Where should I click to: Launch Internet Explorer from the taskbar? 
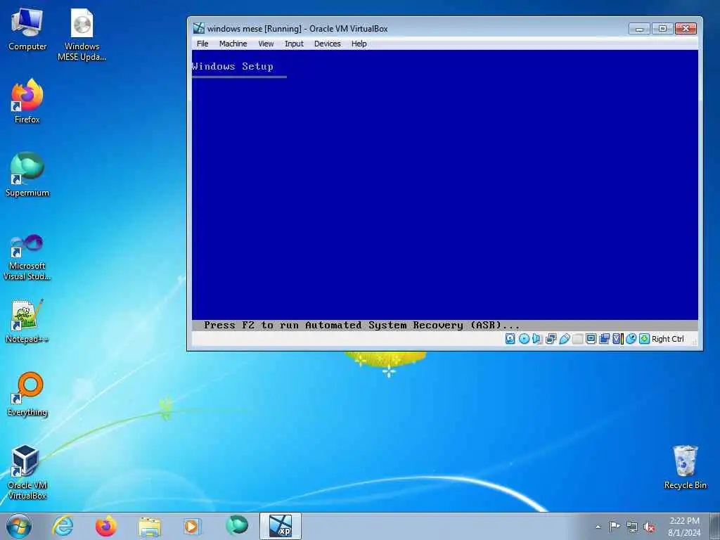63,526
